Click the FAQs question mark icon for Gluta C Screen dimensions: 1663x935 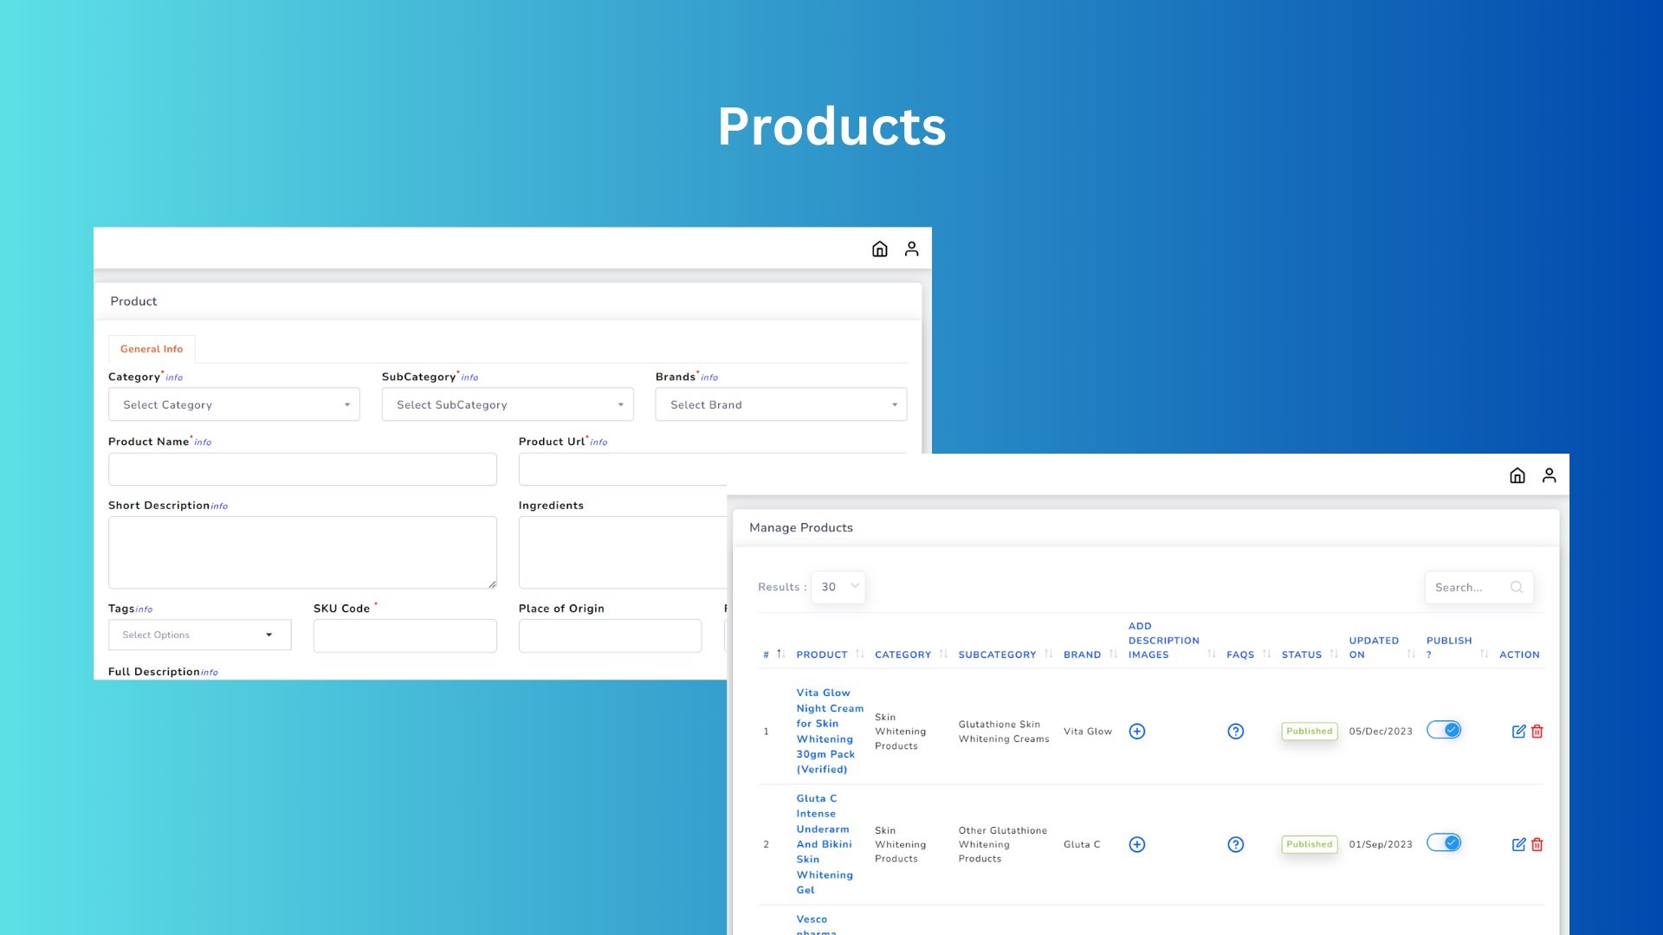click(x=1236, y=844)
